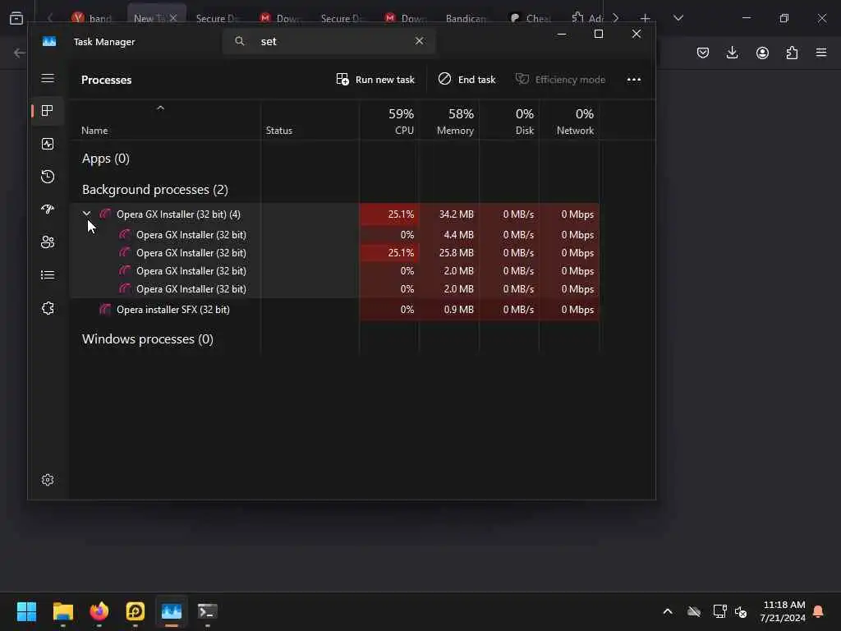Screen dimensions: 841x631
Task: Open browser downloads icon
Action: pyautogui.click(x=732, y=53)
